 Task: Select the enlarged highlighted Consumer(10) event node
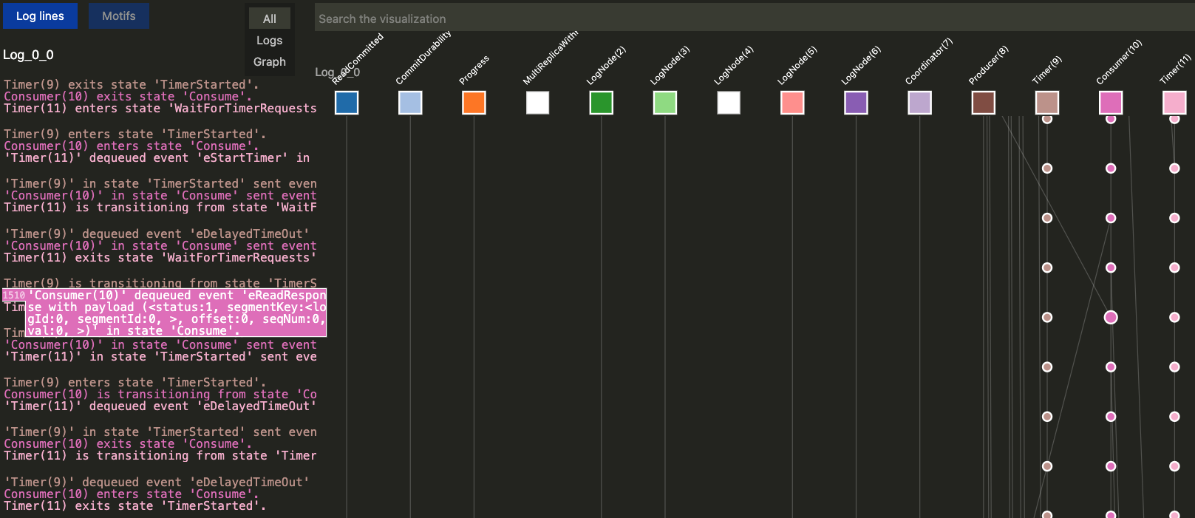click(x=1111, y=318)
